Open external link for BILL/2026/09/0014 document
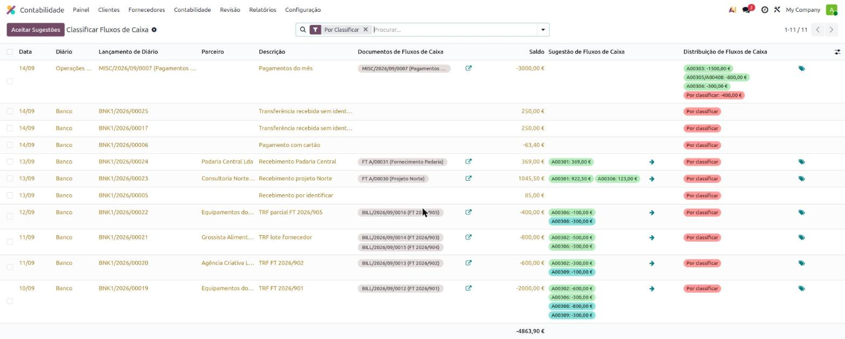Image resolution: width=845 pixels, height=339 pixels. [x=468, y=237]
